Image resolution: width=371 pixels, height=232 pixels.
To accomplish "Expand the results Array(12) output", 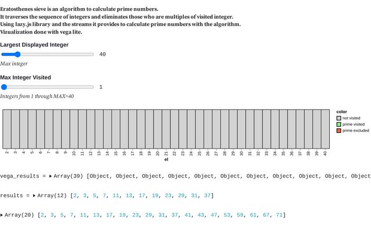I will (35, 195).
